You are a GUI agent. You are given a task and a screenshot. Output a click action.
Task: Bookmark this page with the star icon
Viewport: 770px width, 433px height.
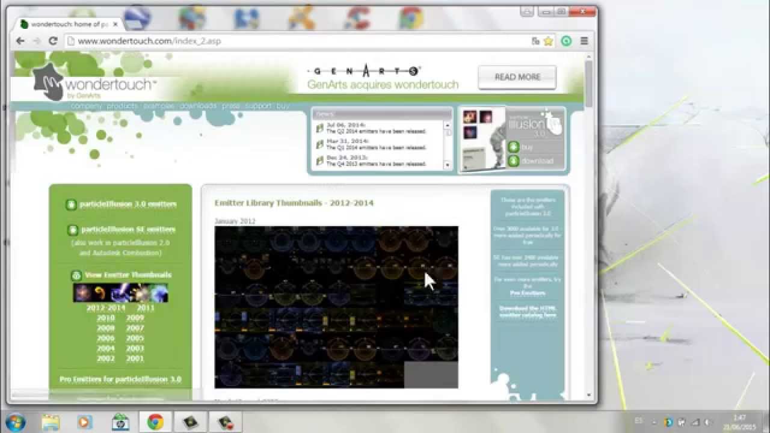click(548, 41)
